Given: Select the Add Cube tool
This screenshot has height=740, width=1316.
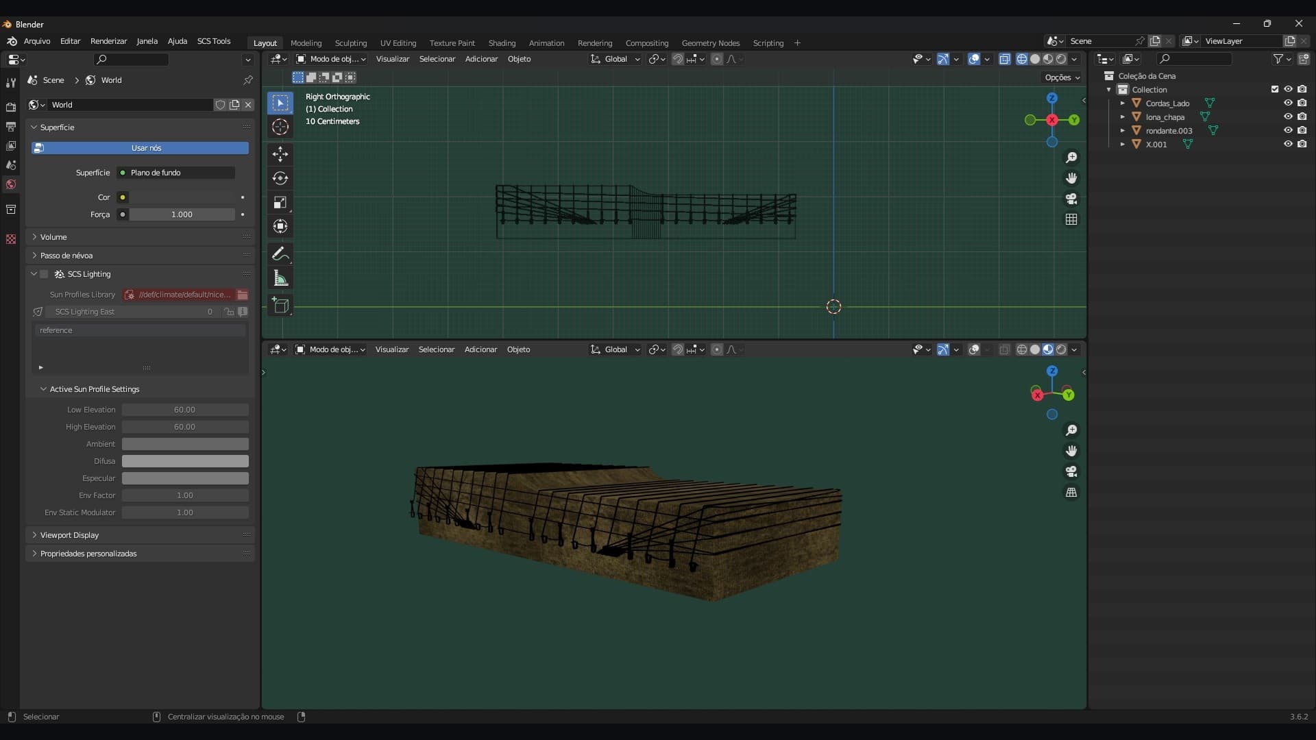Looking at the screenshot, I should 280,306.
